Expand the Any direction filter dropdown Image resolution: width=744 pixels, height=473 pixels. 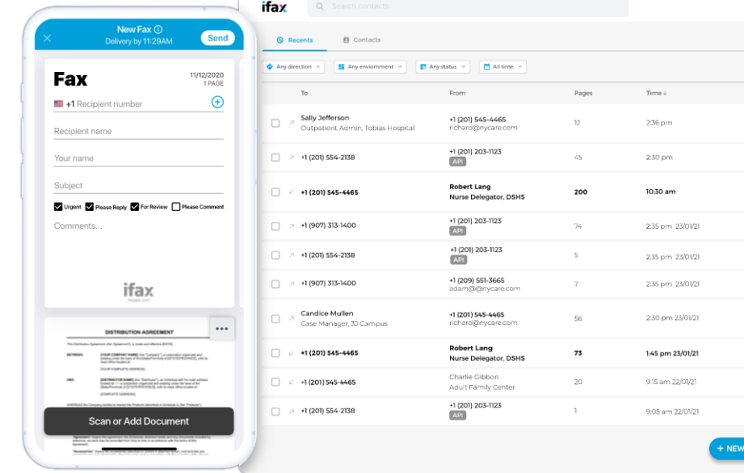294,67
